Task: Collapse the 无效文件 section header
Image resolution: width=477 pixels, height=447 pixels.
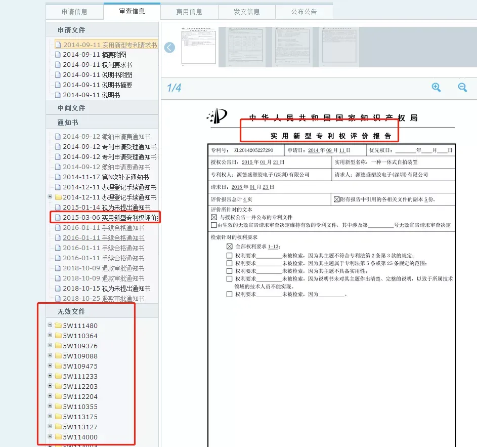Action: pos(102,311)
